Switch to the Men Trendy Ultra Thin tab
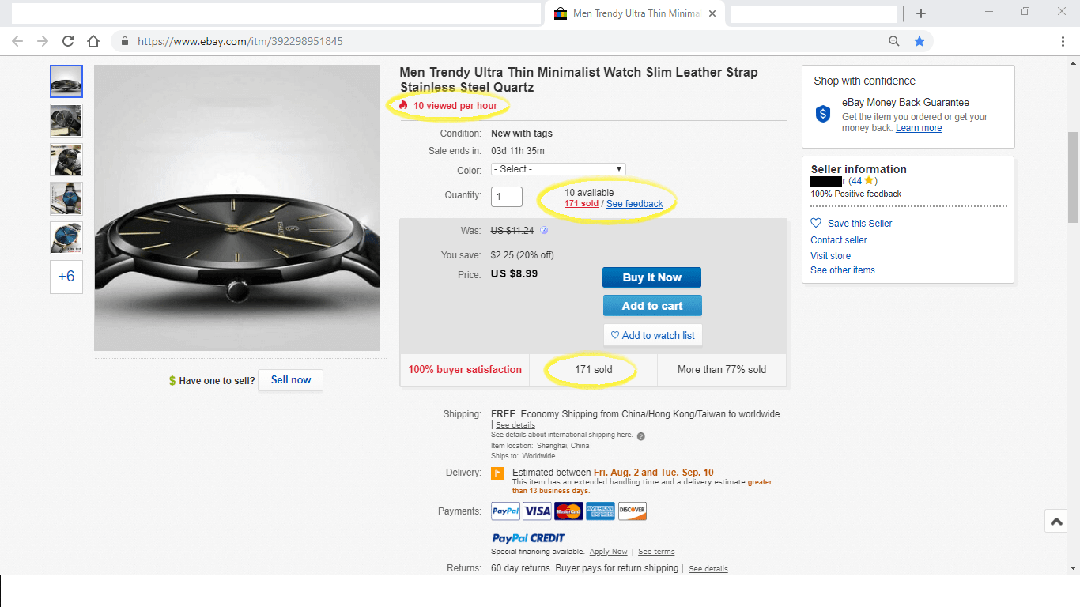1080x607 pixels. point(629,13)
